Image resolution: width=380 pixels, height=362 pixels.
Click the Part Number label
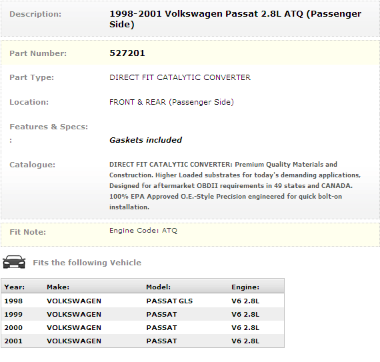coord(38,53)
